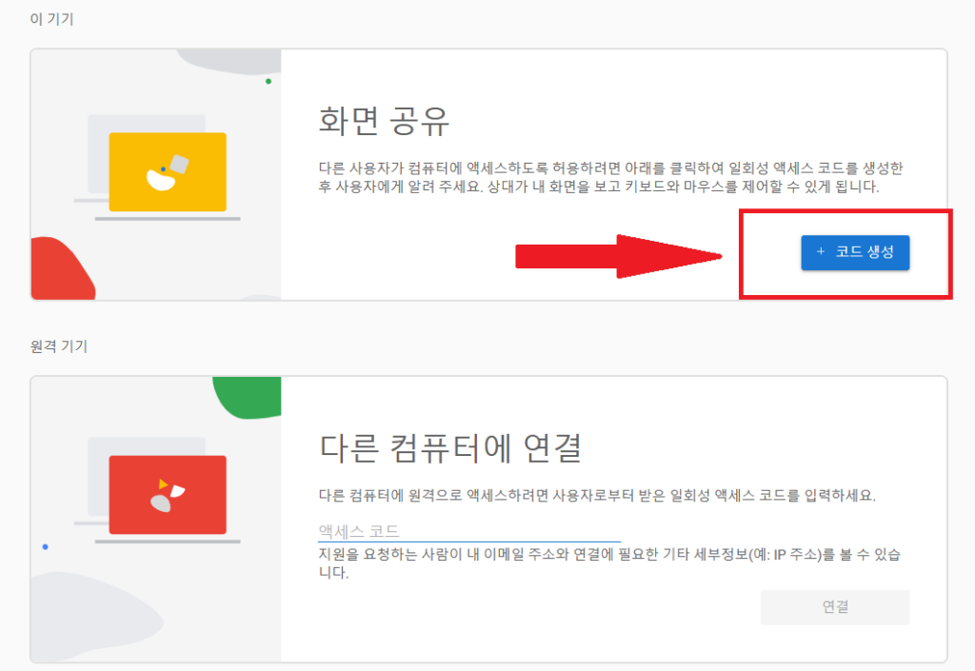Click the 화면 공유 heading
Viewport: 975px width, 671px height.
click(384, 121)
